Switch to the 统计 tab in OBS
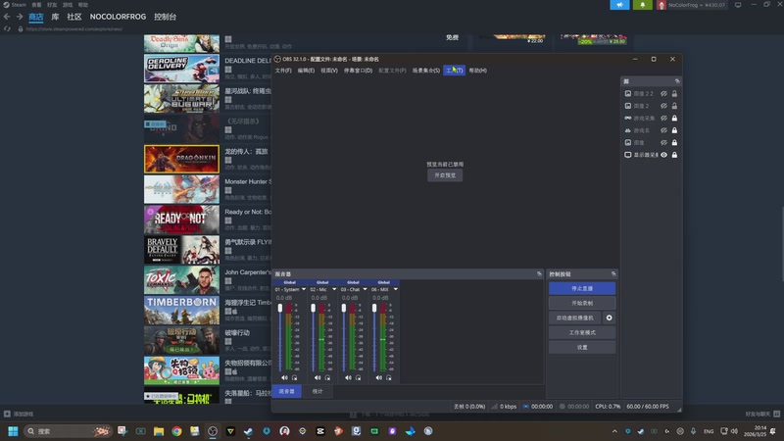784x441 pixels. (318, 391)
